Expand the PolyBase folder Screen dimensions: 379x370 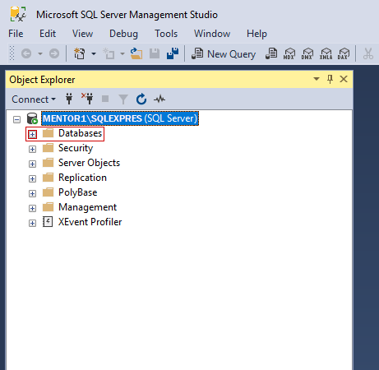point(32,193)
